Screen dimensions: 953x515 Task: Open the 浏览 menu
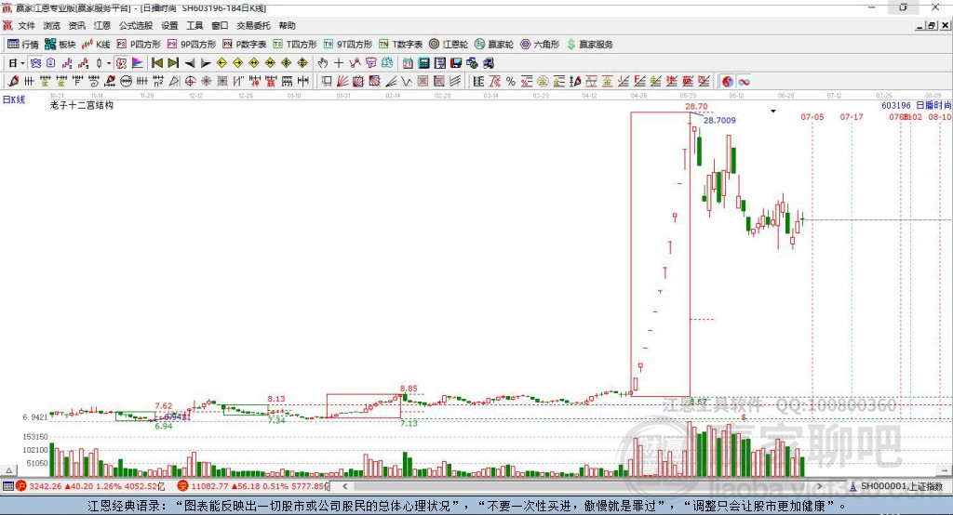point(52,25)
